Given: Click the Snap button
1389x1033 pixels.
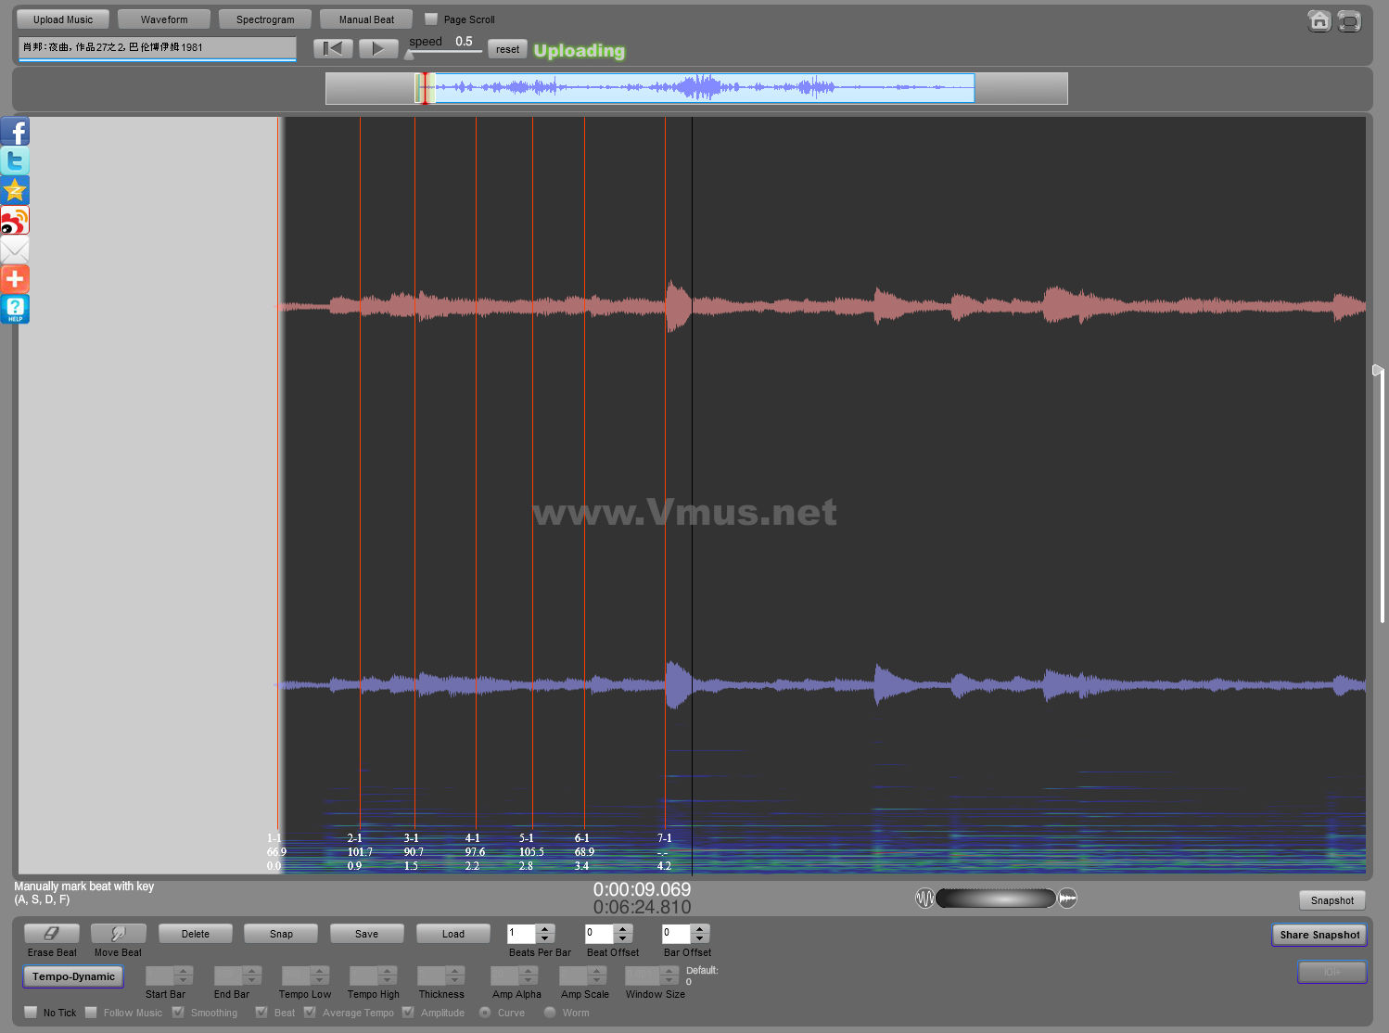Looking at the screenshot, I should (281, 934).
